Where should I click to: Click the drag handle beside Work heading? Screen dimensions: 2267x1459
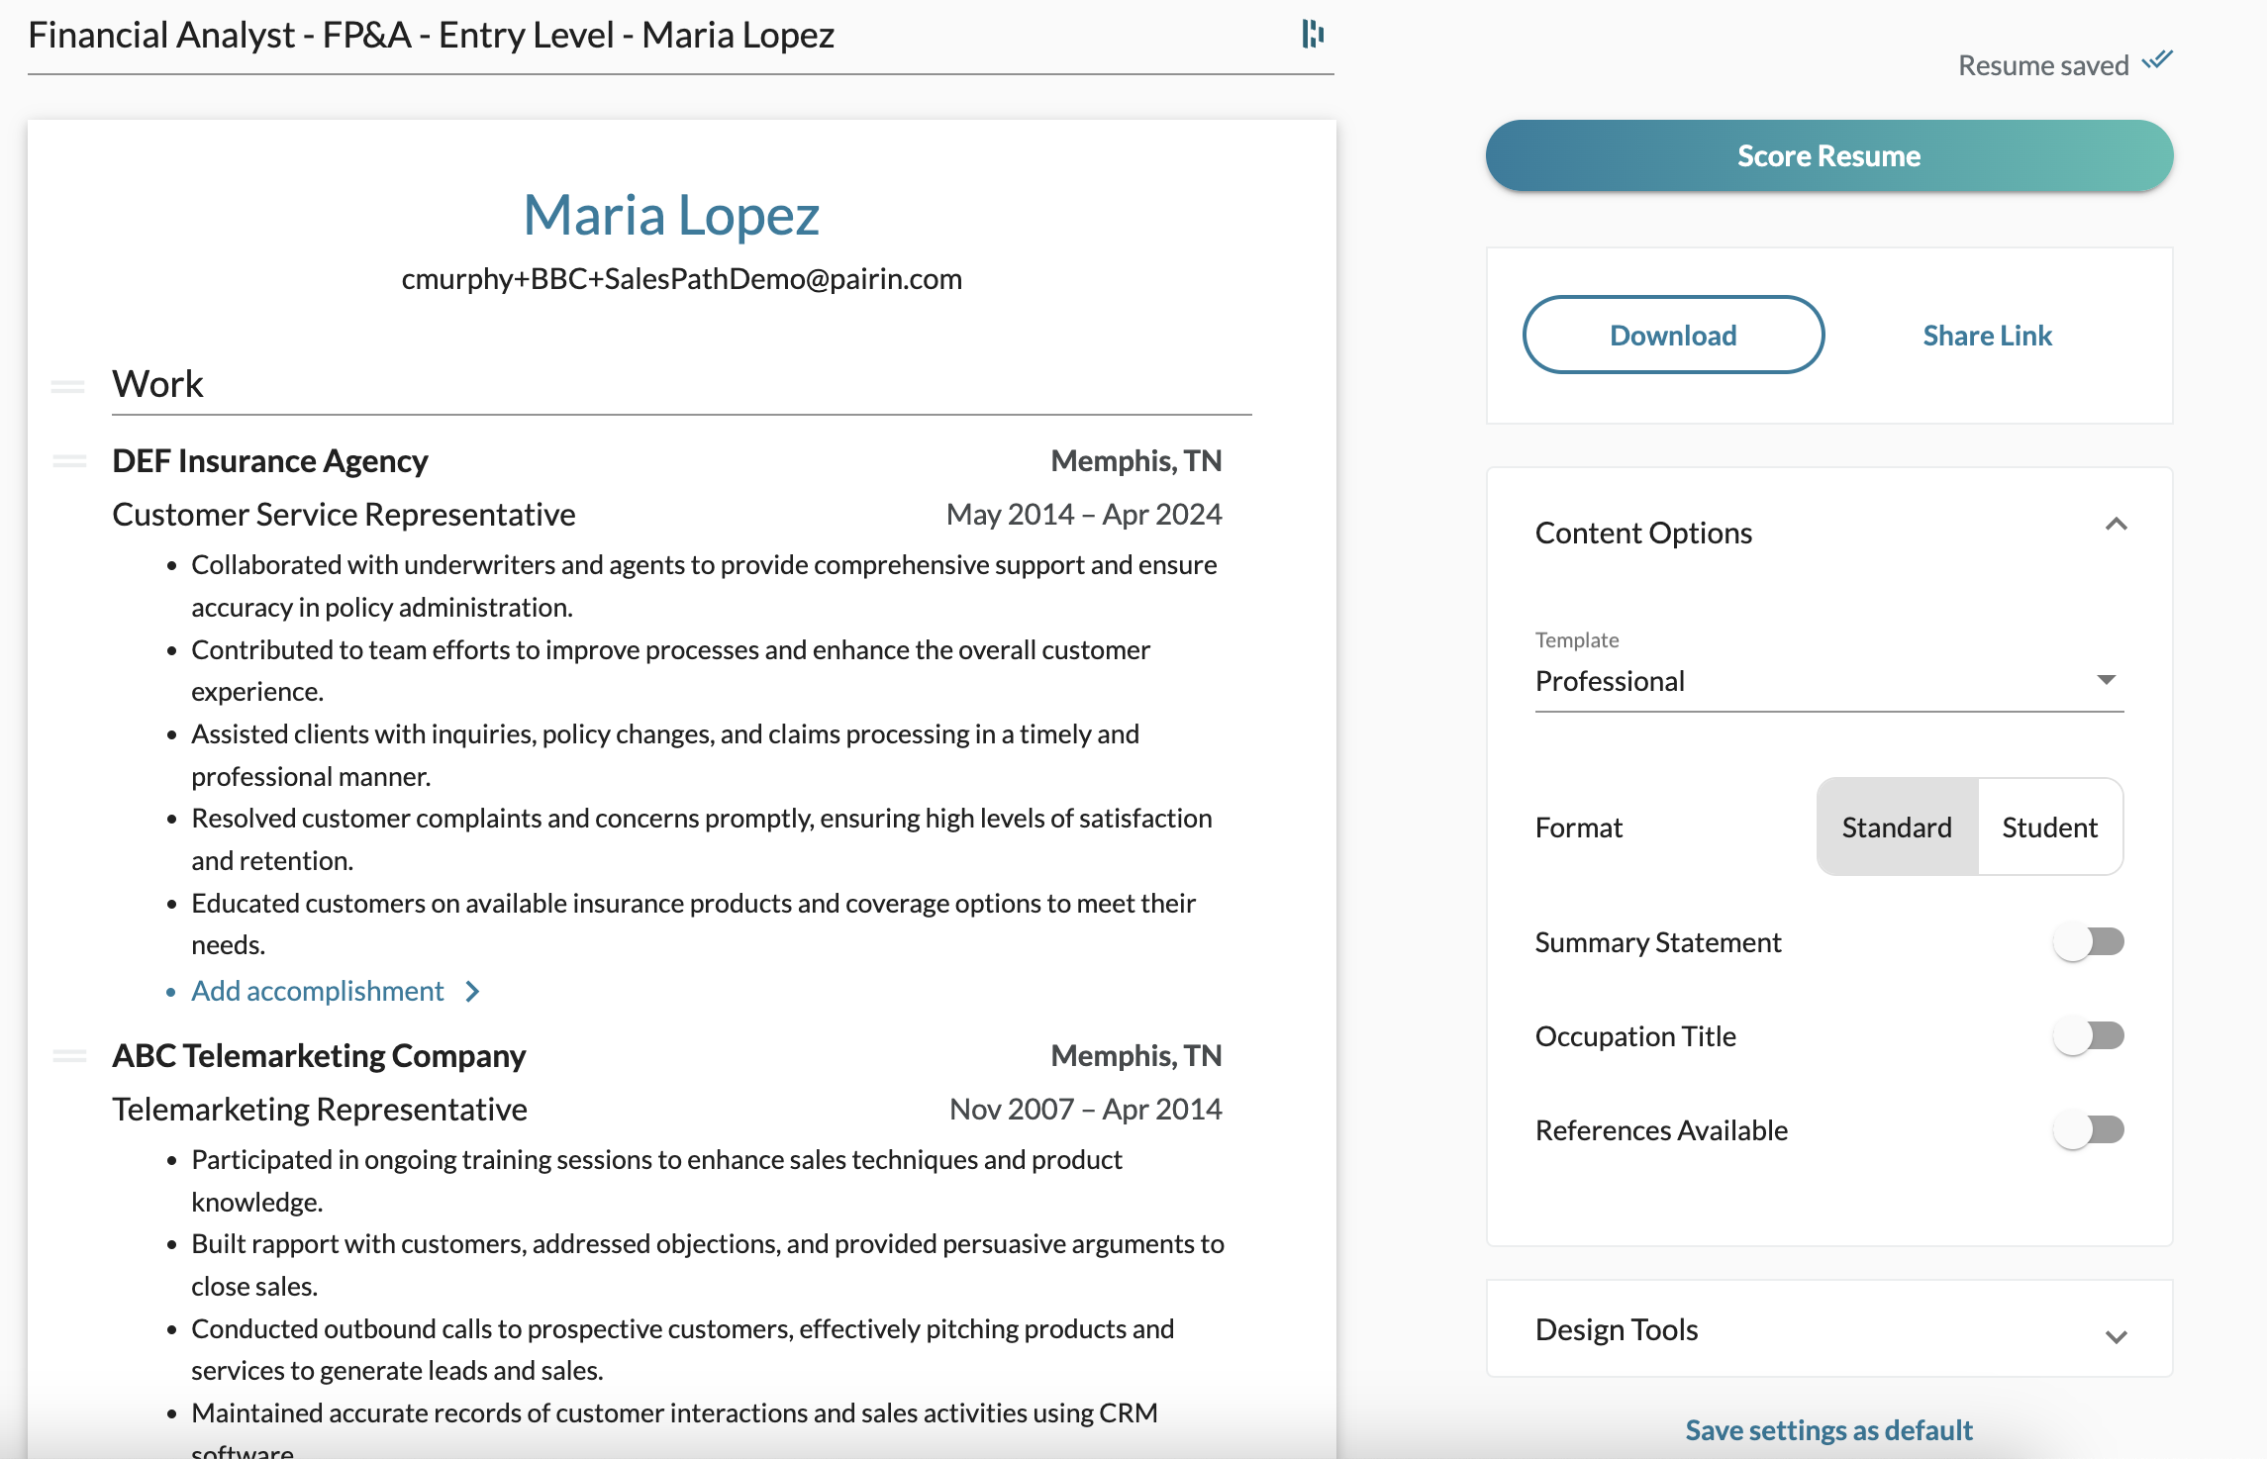click(68, 386)
